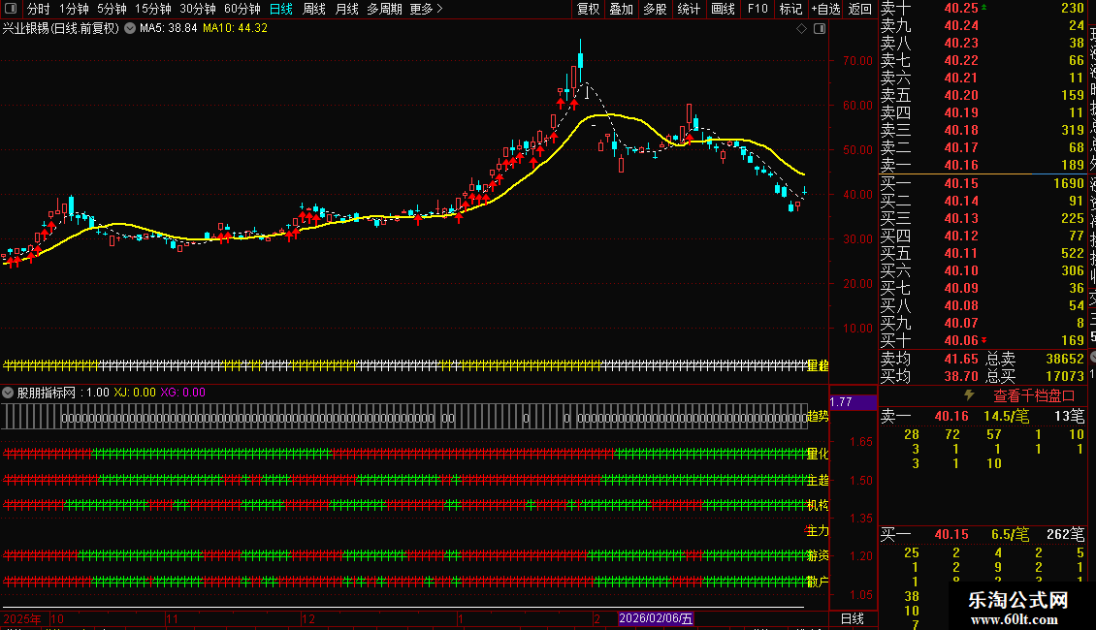Toggle the chart side-panel layout icon
The image size is (1096, 630).
(820, 29)
